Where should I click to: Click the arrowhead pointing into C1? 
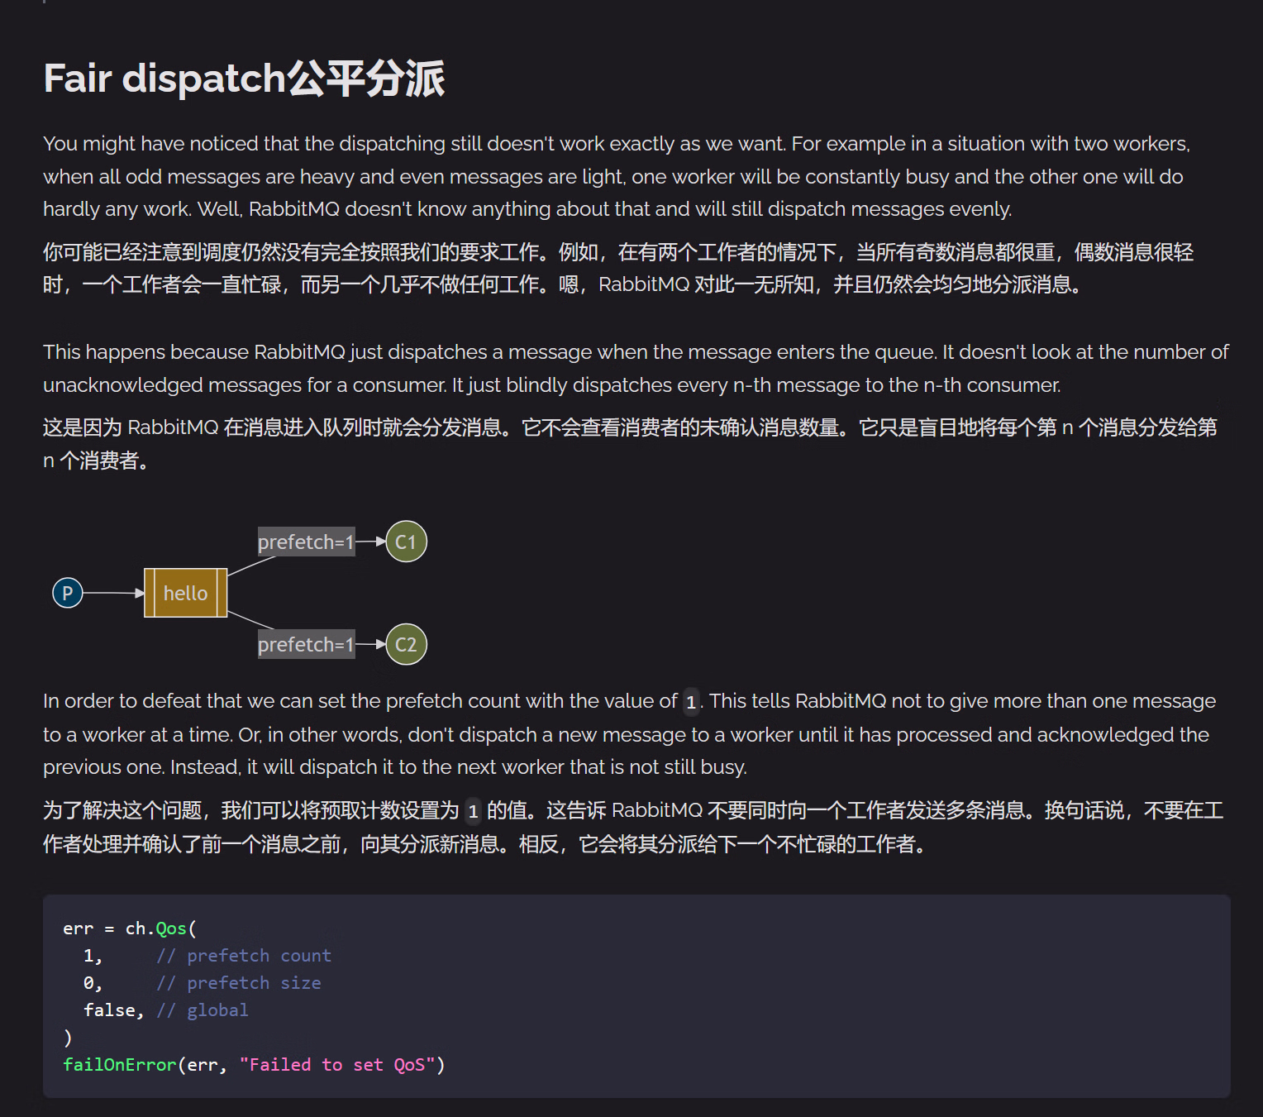tap(380, 542)
